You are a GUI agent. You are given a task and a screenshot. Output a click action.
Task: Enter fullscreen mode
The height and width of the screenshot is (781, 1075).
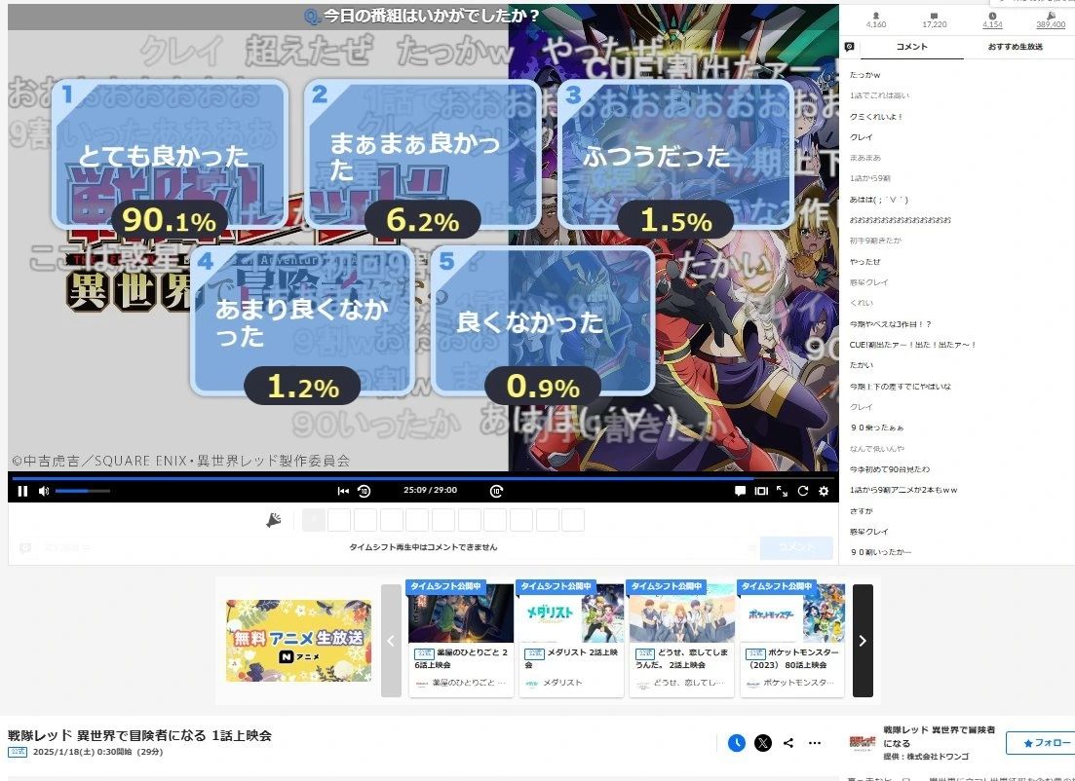click(780, 491)
